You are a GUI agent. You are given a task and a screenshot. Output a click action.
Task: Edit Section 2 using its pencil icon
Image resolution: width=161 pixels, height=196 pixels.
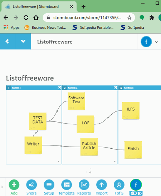[x=116, y=88]
